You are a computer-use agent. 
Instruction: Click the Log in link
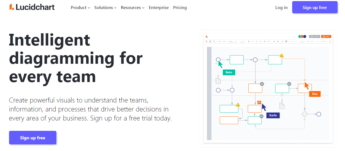[281, 8]
